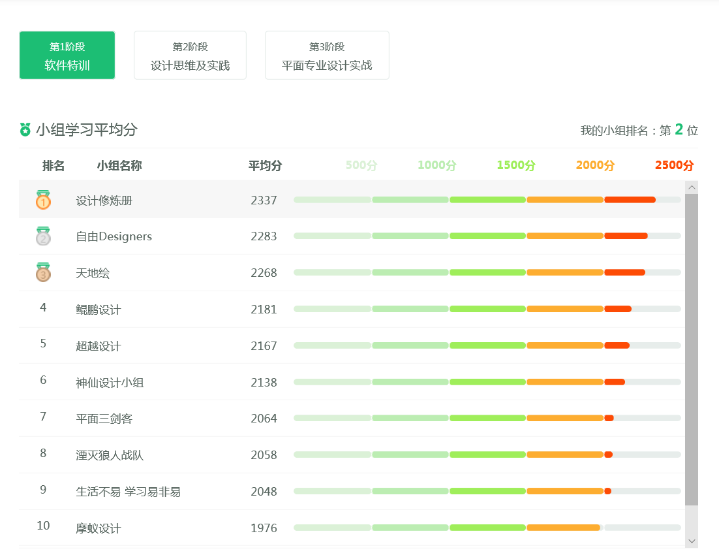This screenshot has height=557, width=719.
Task: Select the 第1阶段 软件特训 tab
Action: pyautogui.click(x=67, y=56)
